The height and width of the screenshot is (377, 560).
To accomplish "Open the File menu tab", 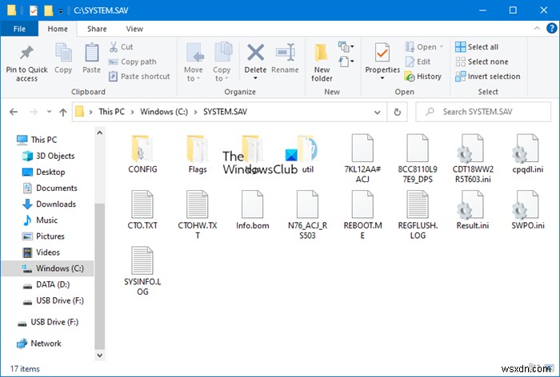I will coord(19,29).
